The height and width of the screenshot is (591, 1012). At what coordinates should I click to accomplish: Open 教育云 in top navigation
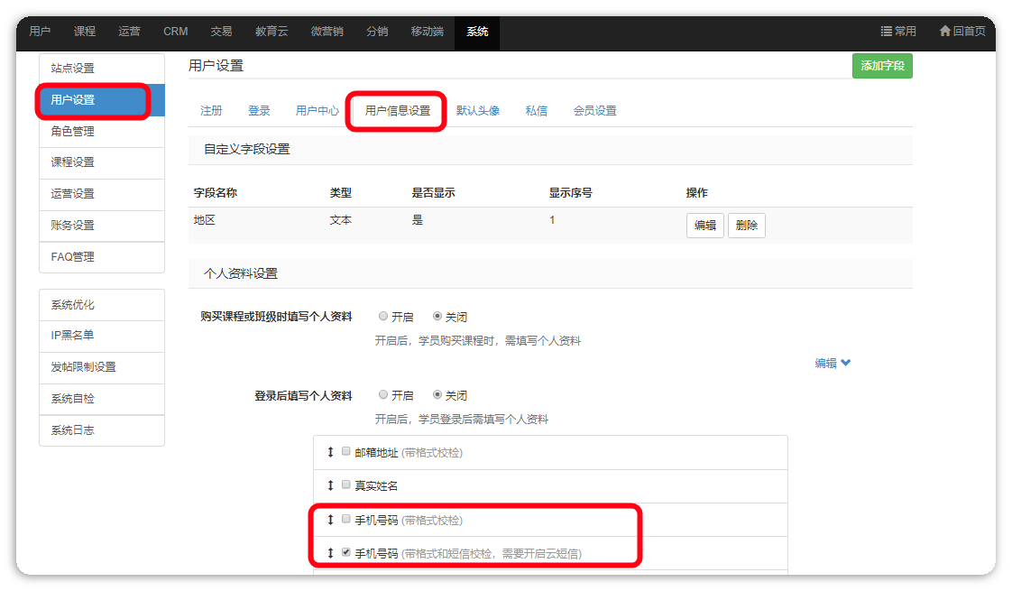click(x=271, y=32)
